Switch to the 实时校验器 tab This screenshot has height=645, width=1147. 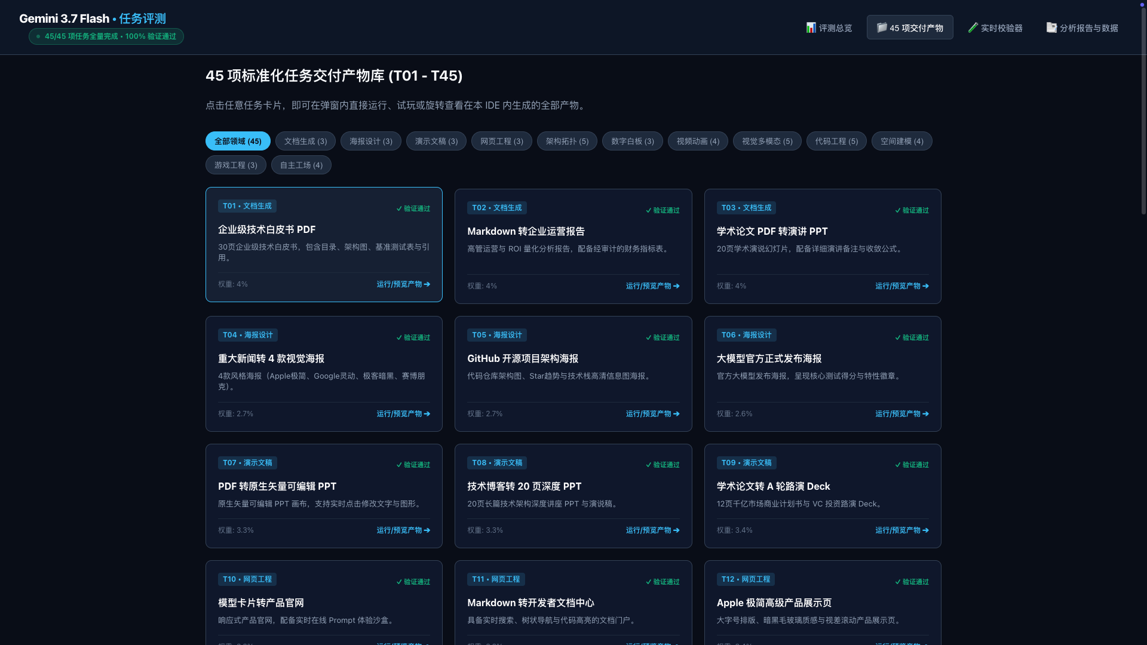995,27
